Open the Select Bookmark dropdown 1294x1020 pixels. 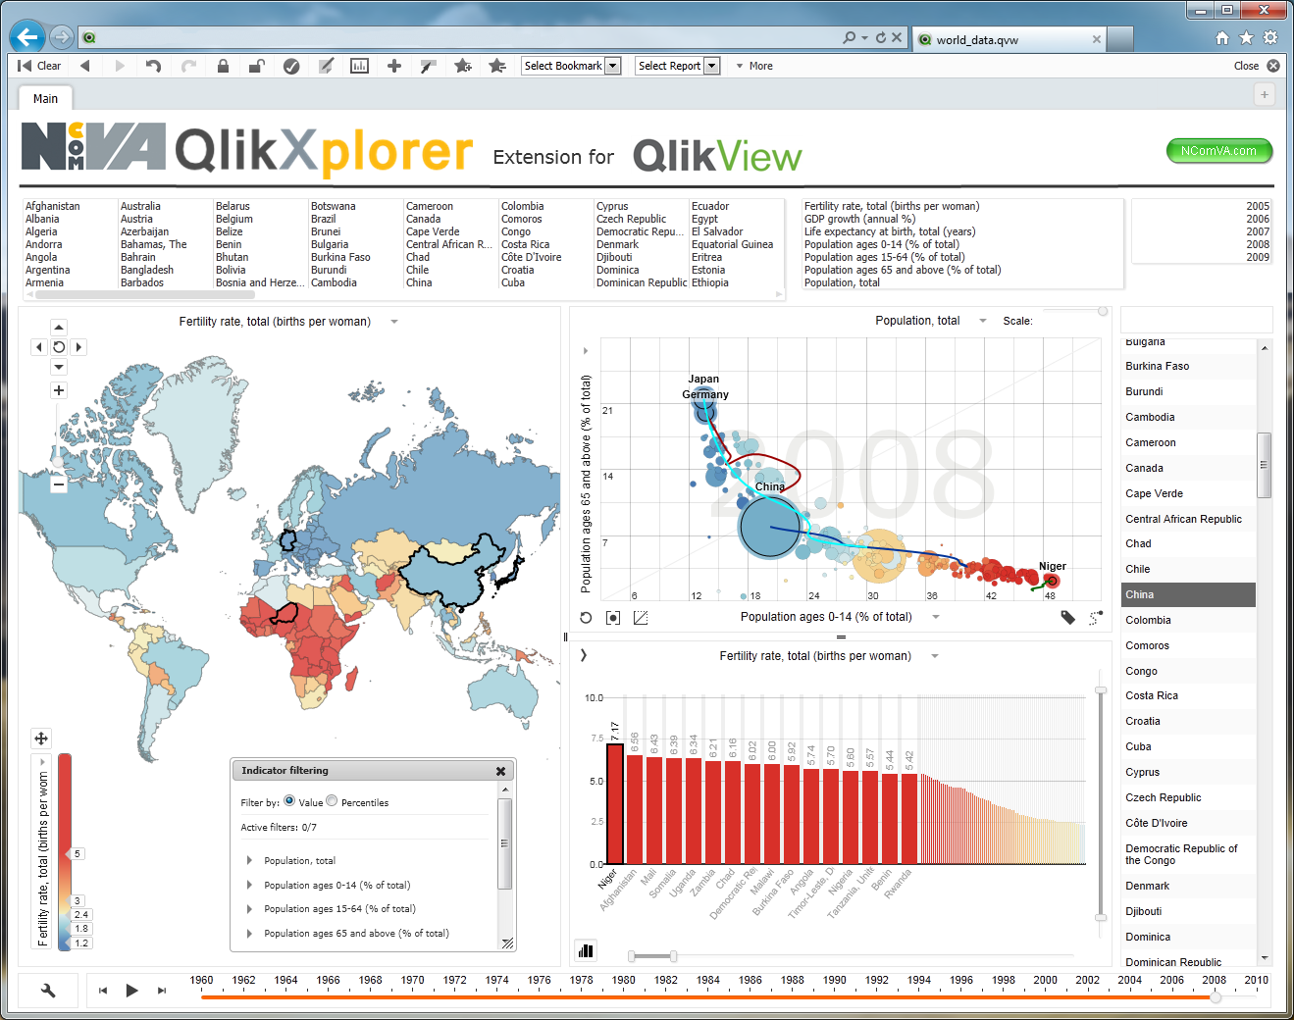[x=571, y=66]
